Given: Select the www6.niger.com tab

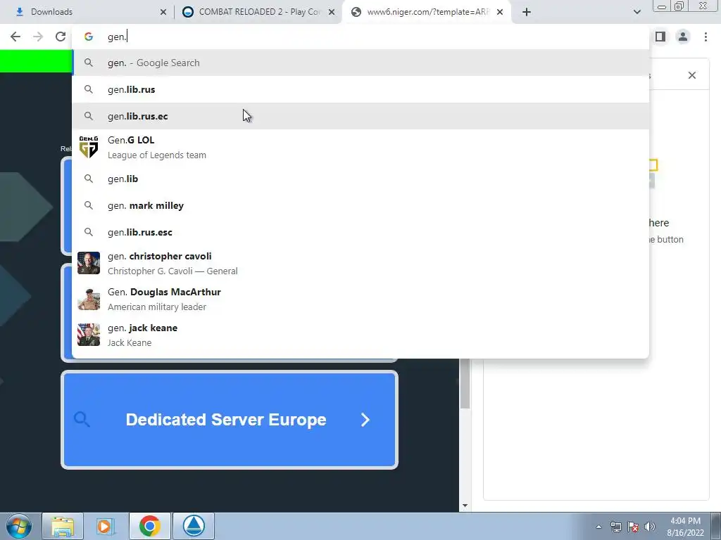Looking at the screenshot, I should point(427,12).
